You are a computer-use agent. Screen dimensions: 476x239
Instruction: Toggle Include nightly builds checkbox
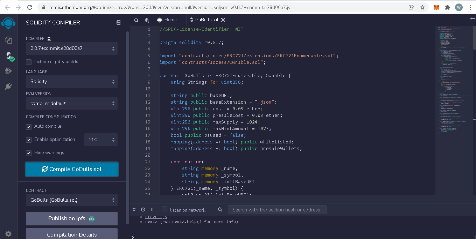(29, 62)
